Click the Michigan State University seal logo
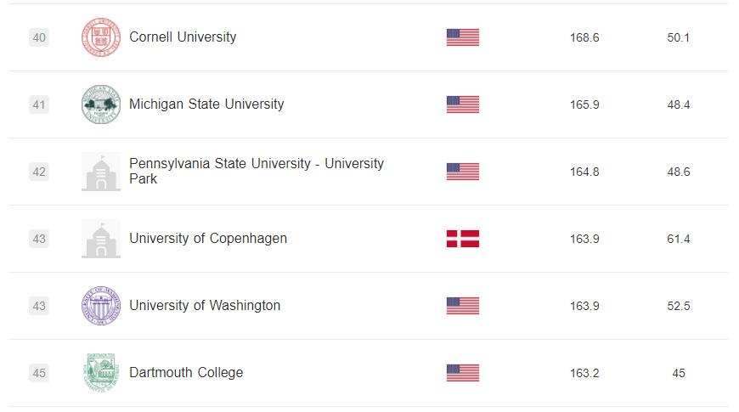Viewport: 739px width, 412px height. click(101, 104)
